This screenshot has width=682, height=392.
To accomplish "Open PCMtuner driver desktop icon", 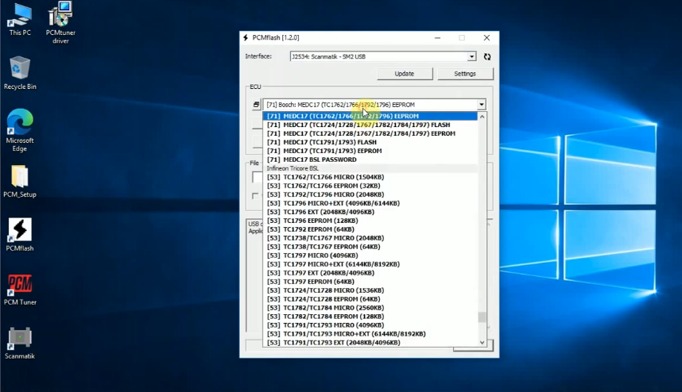I will 60,22.
